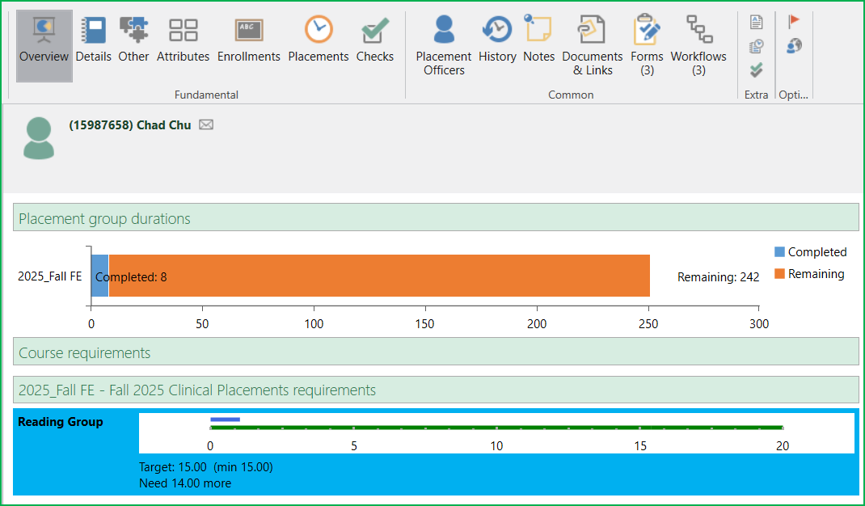The height and width of the screenshot is (506, 865).
Task: Click the notebook-with-clock icon in Extra
Action: [x=757, y=46]
